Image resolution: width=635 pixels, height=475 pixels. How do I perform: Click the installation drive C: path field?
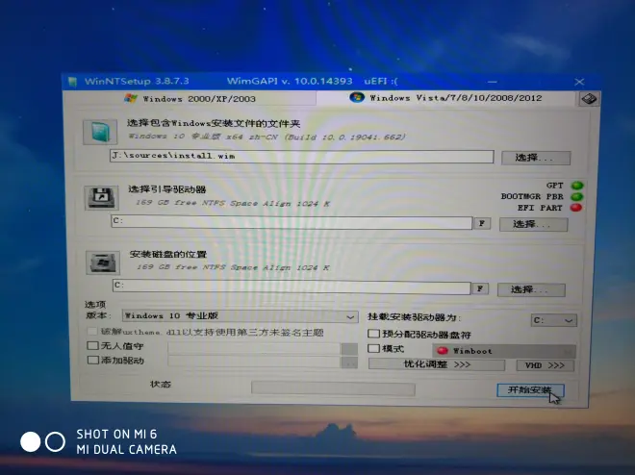[292, 287]
